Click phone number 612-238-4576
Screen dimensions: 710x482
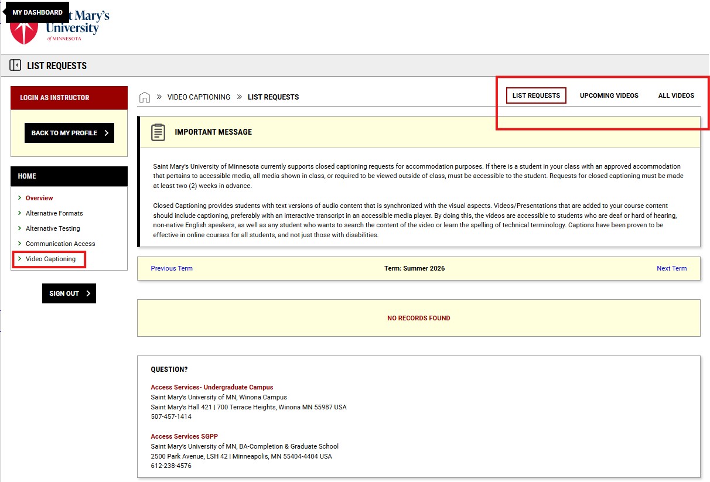tap(171, 466)
